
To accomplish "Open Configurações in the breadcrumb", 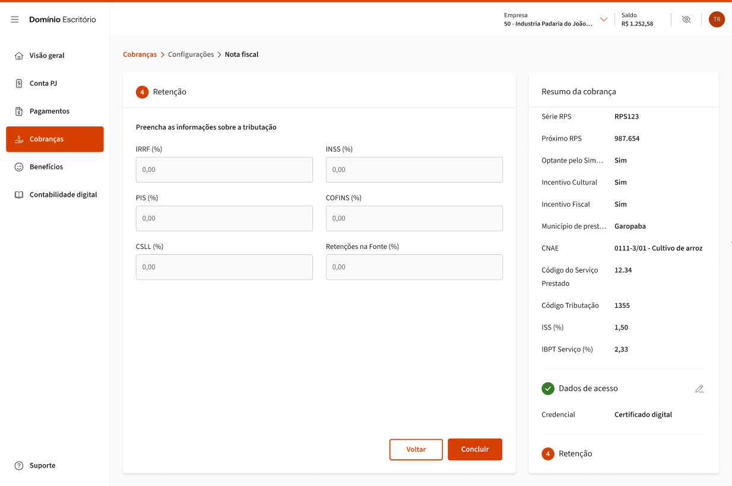I will [191, 55].
